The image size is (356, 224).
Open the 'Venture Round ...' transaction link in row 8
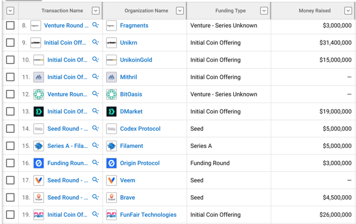click(x=66, y=26)
